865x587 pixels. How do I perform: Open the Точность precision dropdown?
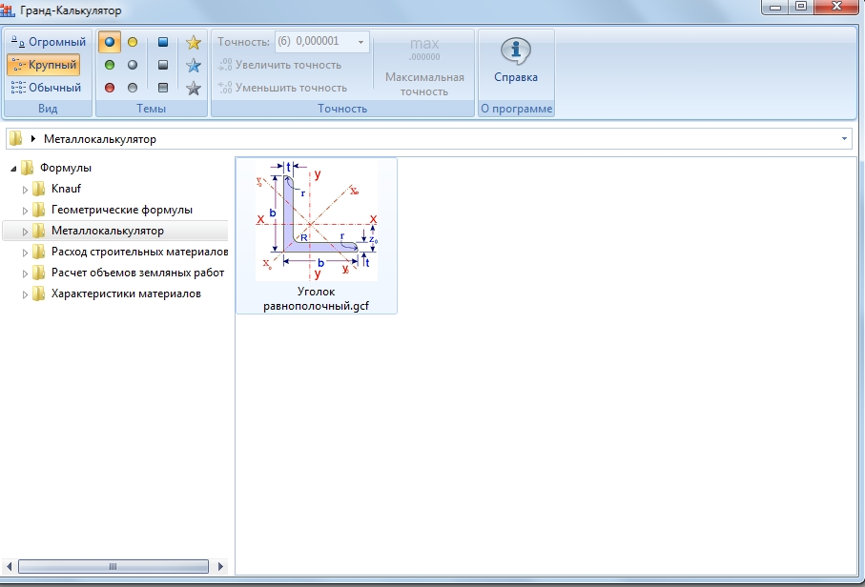[360, 42]
